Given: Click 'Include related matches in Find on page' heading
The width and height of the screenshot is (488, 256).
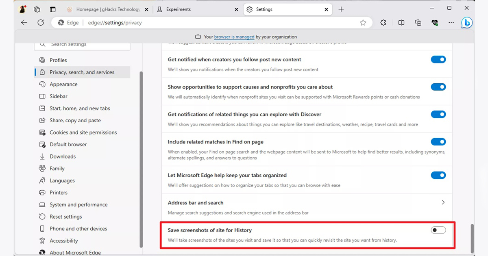Looking at the screenshot, I should click(x=216, y=142).
